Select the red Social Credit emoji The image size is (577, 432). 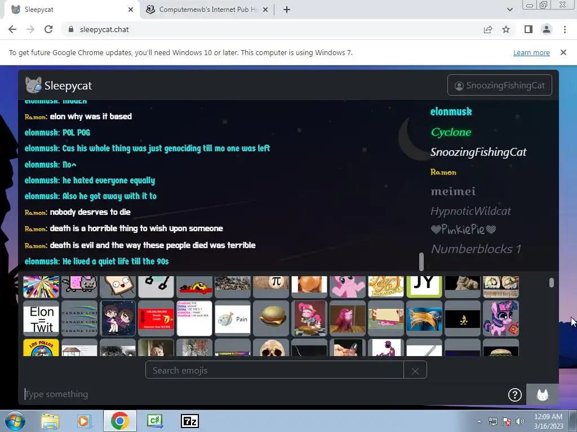pos(156,318)
